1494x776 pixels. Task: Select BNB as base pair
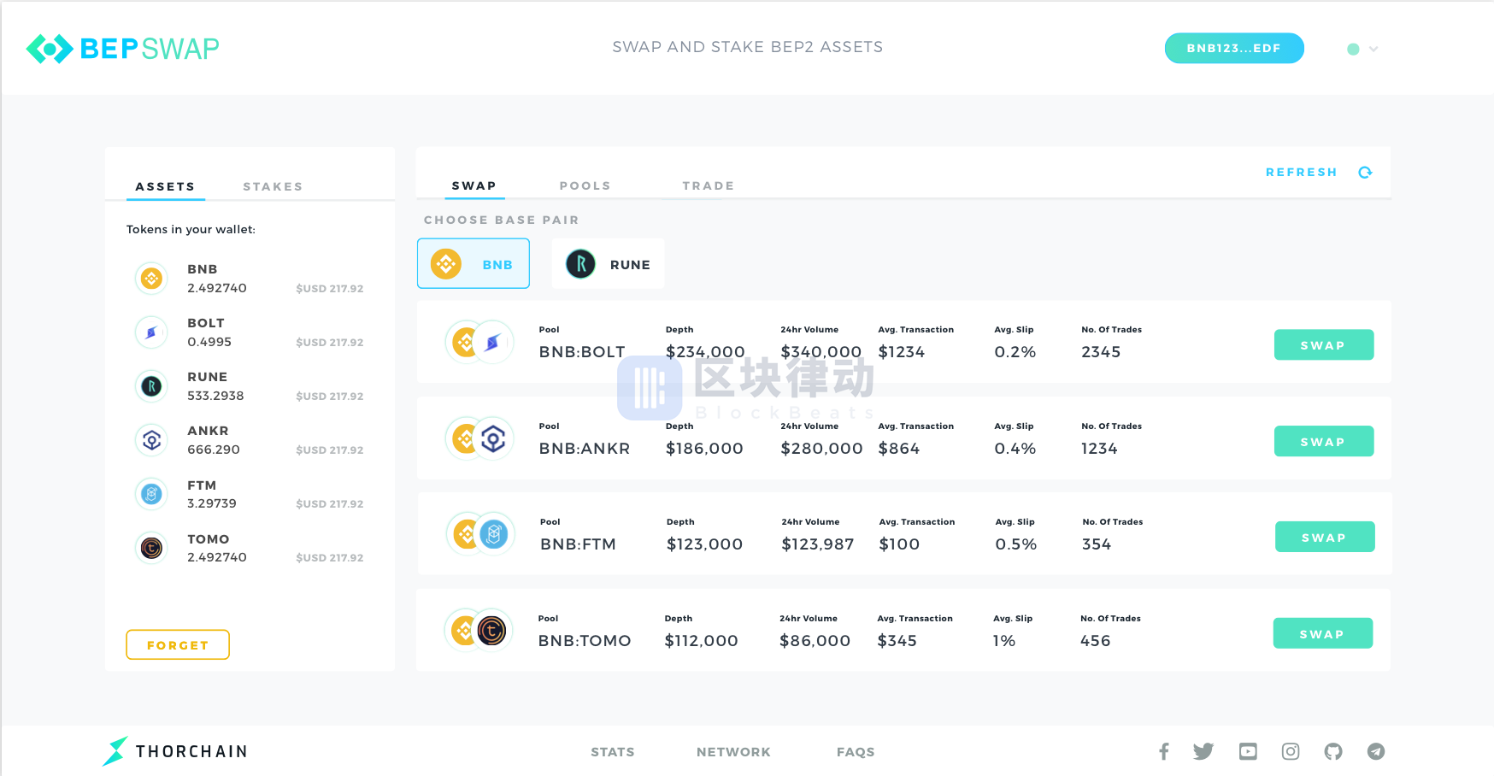pyautogui.click(x=473, y=263)
